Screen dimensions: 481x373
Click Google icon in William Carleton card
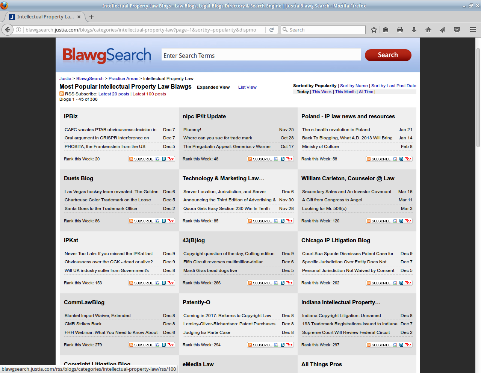[395, 221]
